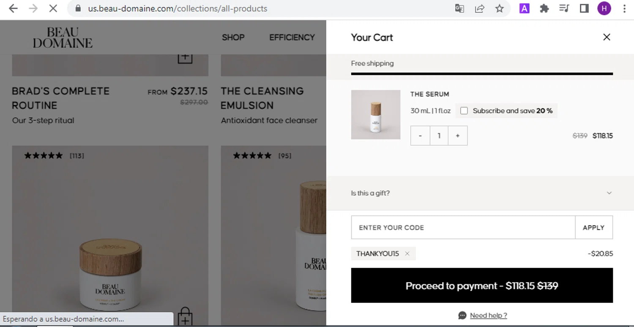Apply the discount code

coord(594,228)
